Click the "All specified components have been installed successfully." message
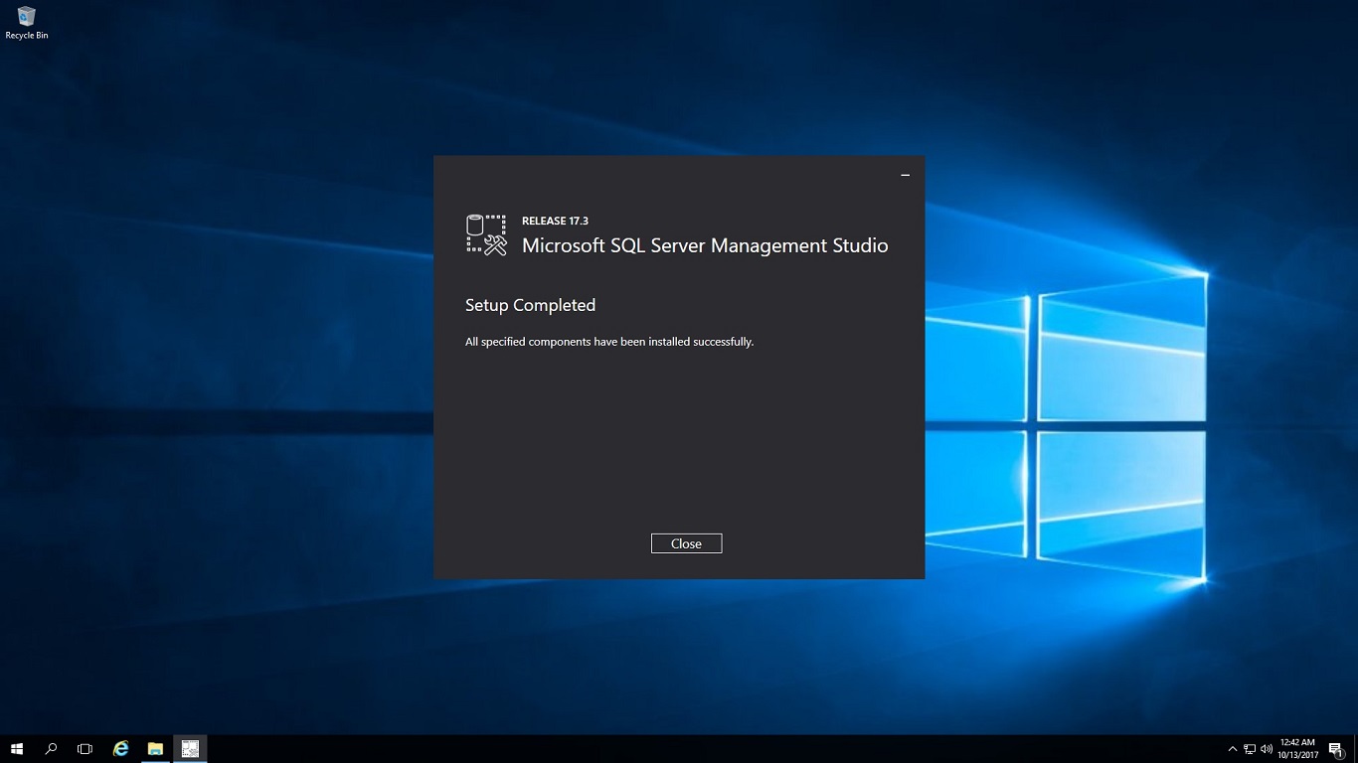Image resolution: width=1358 pixels, height=763 pixels. (609, 342)
